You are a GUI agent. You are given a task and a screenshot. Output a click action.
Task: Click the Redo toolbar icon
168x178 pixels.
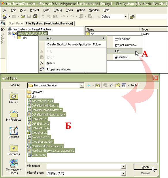tap(72, 17)
